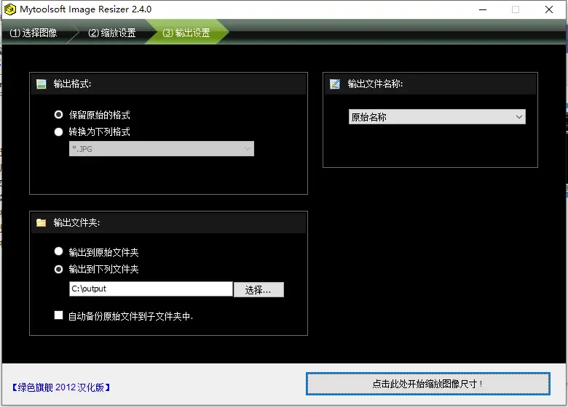Click the Mytoolsoft app icon in title bar

(x=10, y=10)
